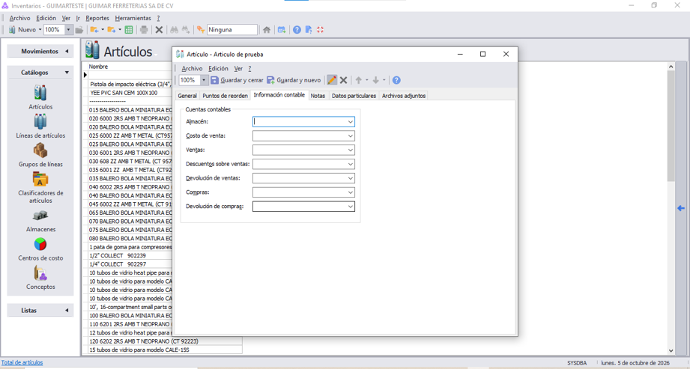Viewport: 690px width, 369px height.
Task: Click the delete X icon in main toolbar
Action: 160,30
